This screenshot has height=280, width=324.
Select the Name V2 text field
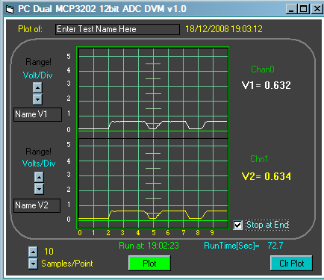point(37,205)
